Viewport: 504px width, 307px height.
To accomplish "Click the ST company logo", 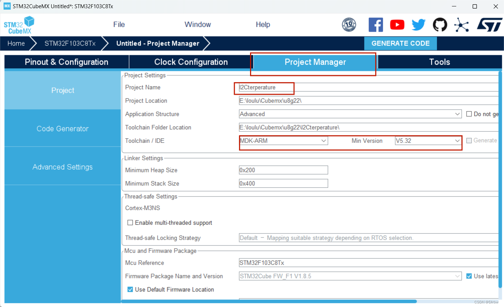I will click(489, 25).
